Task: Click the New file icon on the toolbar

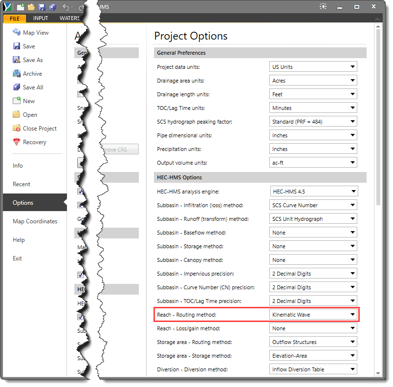Action: [21, 7]
